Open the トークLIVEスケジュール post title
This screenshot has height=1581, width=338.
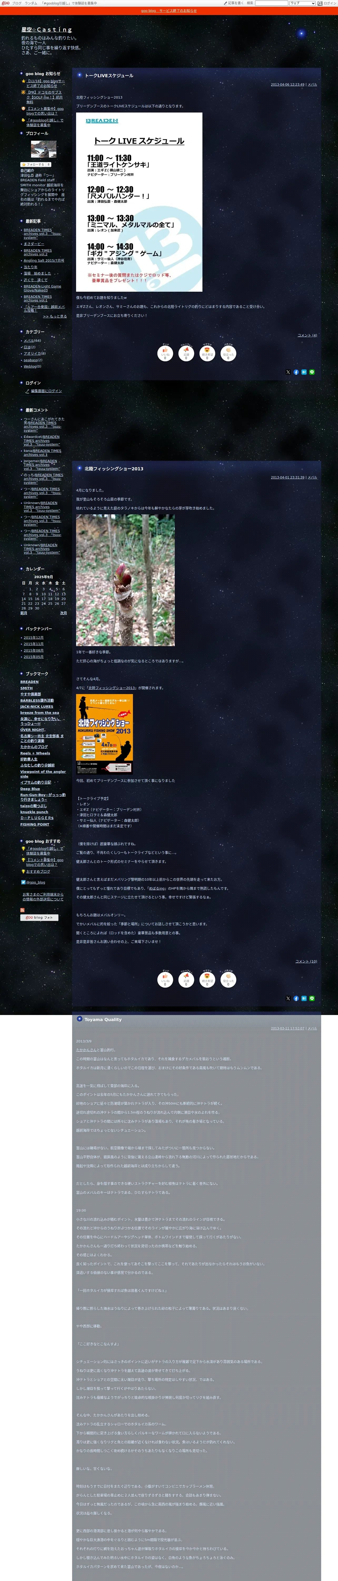click(x=108, y=75)
